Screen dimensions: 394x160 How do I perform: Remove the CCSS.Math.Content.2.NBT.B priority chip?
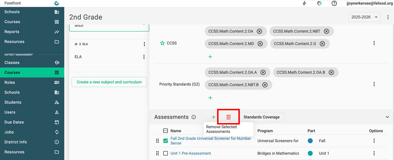pyautogui.click(x=265, y=85)
